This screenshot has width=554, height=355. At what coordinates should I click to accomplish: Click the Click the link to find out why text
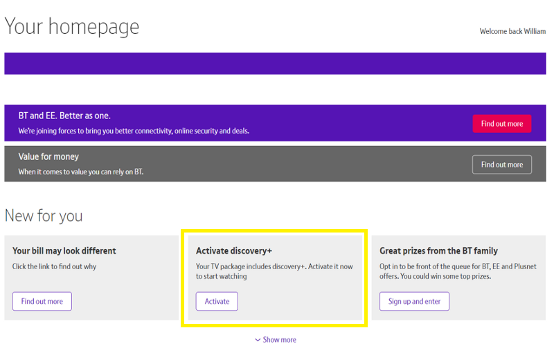(54, 266)
